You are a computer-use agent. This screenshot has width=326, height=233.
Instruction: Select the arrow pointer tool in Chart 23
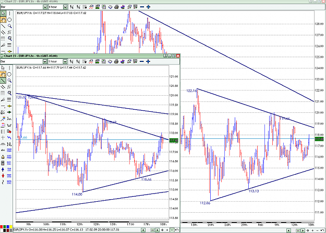click(3, 68)
